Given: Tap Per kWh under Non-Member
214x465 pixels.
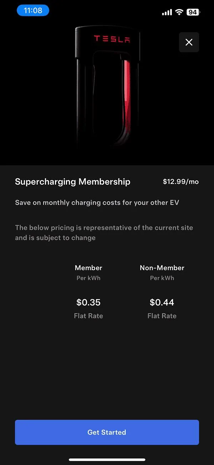Looking at the screenshot, I should (x=162, y=278).
